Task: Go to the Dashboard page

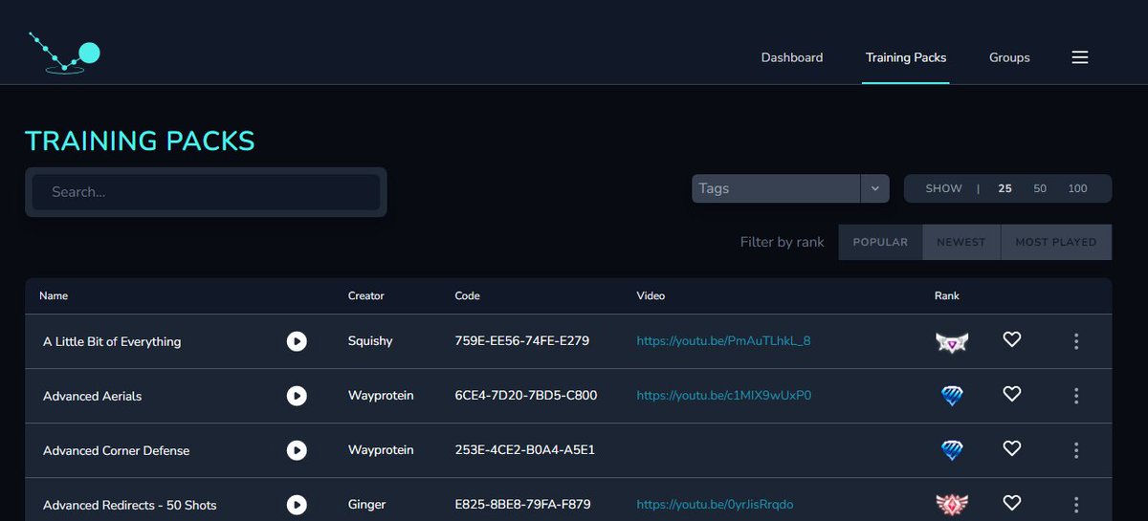Action: point(792,57)
